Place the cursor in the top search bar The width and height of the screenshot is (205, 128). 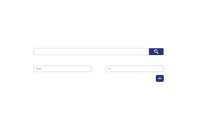(x=91, y=52)
